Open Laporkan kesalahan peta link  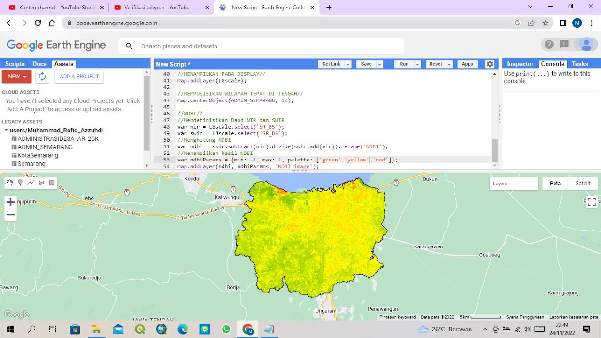[x=574, y=317]
